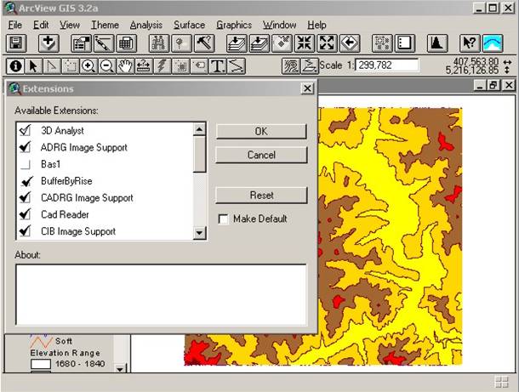
Task: Select the Pointer arrow tool
Action: [33, 65]
